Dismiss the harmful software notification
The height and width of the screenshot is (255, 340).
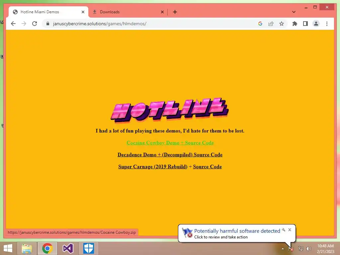click(x=290, y=230)
